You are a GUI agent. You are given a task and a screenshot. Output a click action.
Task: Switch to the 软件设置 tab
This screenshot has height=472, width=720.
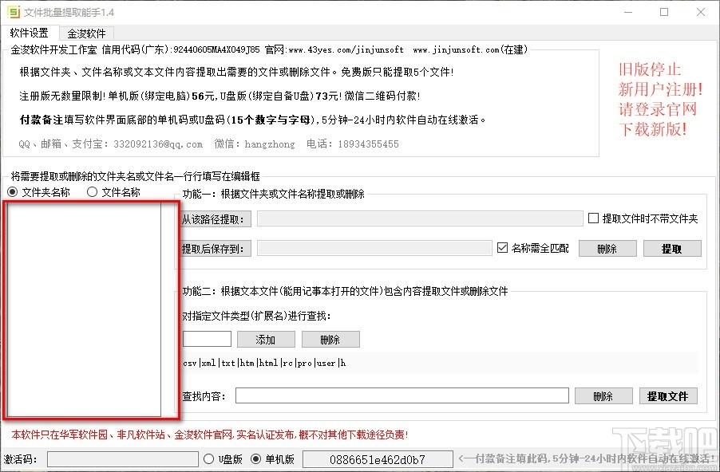(x=30, y=33)
